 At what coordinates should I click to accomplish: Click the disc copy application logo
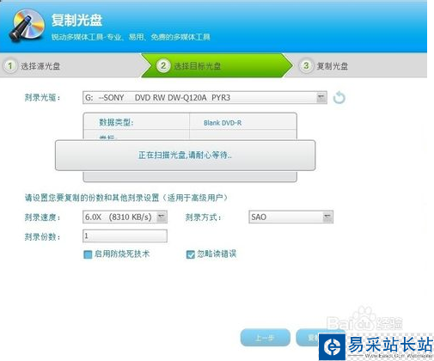pyautogui.click(x=27, y=25)
